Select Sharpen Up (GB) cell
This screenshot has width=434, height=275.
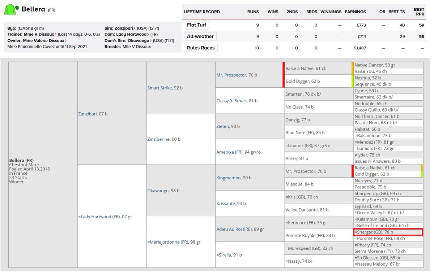click(x=388, y=193)
